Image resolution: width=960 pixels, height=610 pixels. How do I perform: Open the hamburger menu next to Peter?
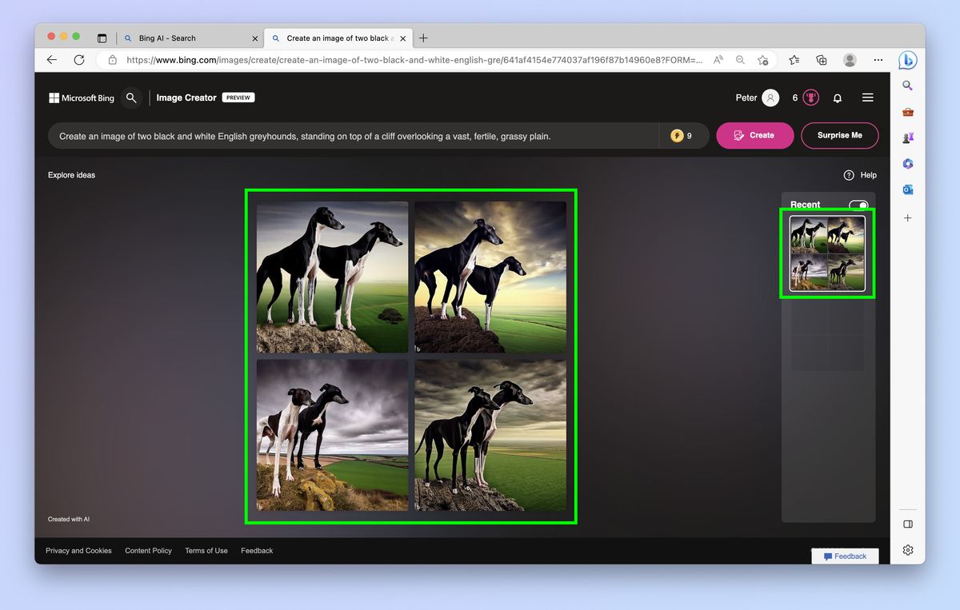click(x=867, y=98)
